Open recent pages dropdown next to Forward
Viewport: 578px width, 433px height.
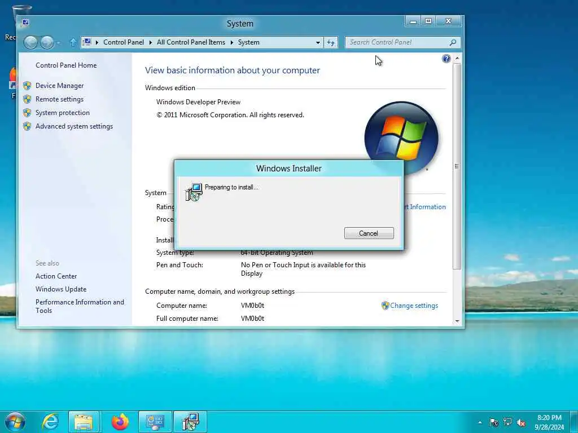[x=58, y=43]
